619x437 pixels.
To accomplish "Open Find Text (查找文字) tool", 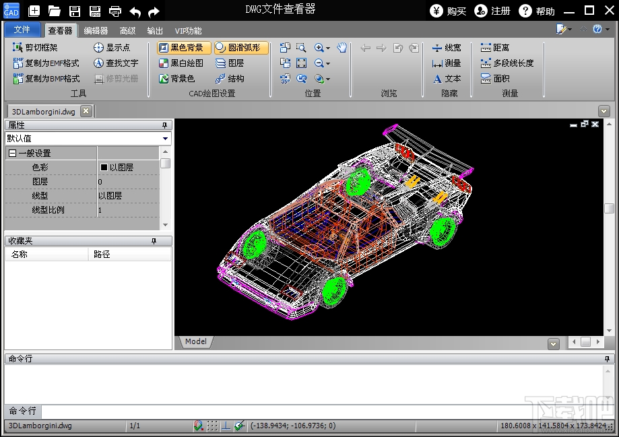I will point(116,63).
